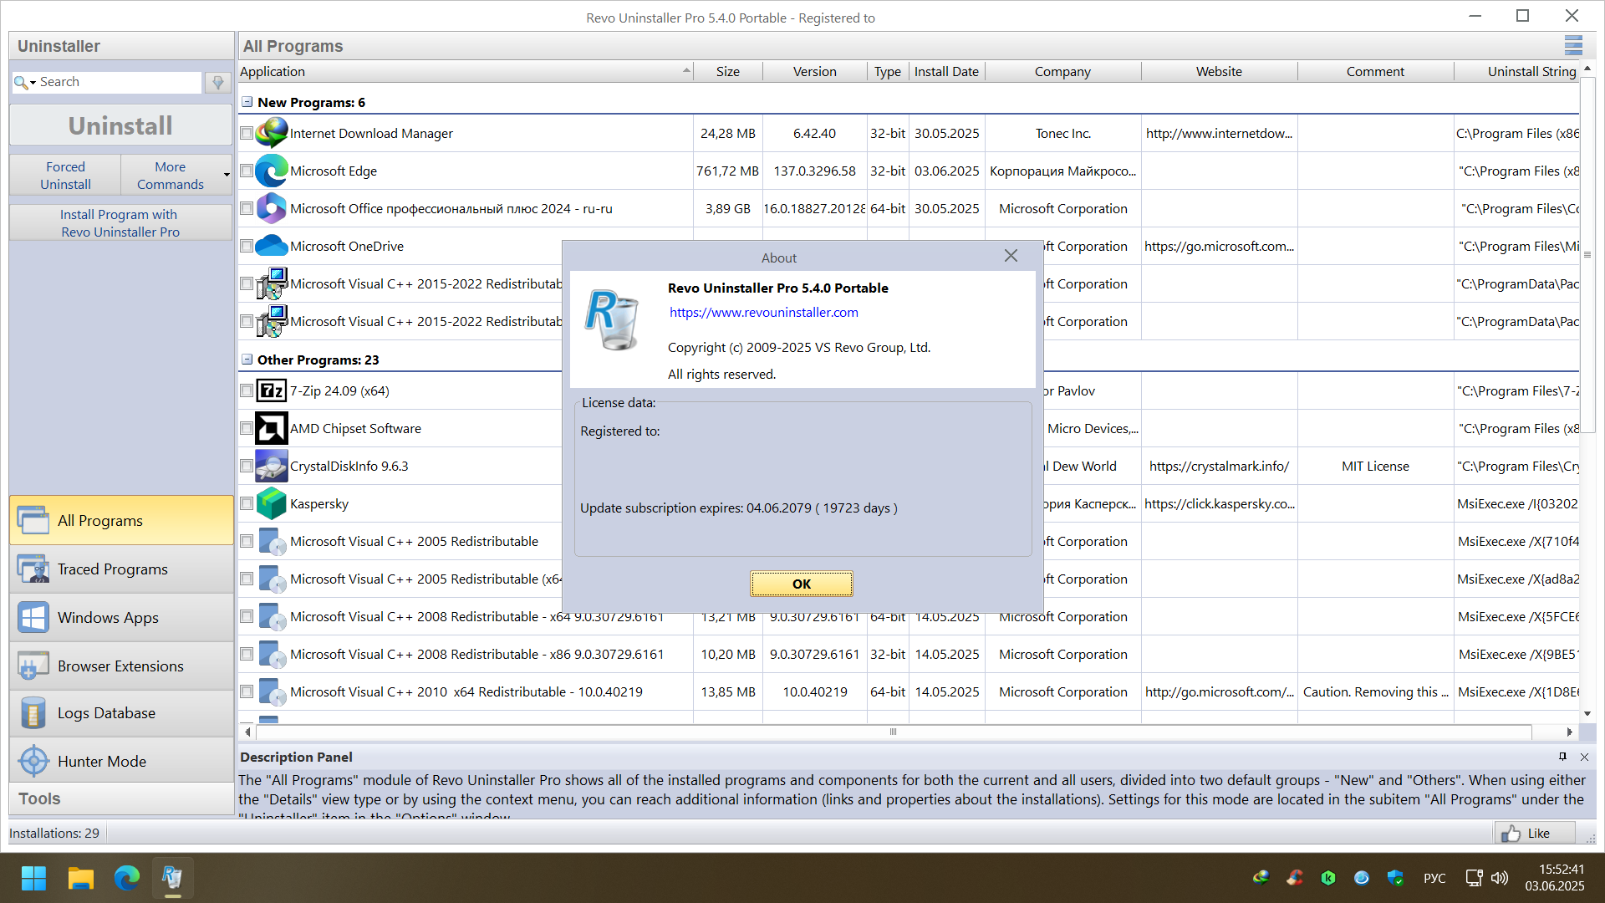Click the horizontal scrollbar of program list

893,732
